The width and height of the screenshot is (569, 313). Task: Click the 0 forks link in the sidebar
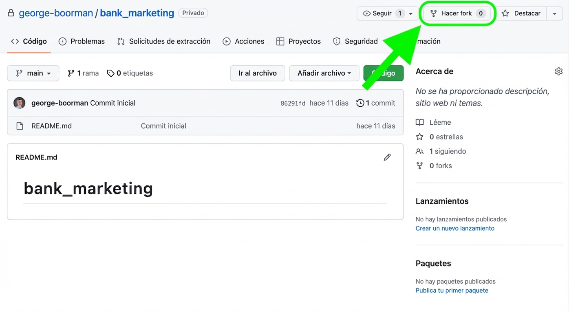click(434, 166)
